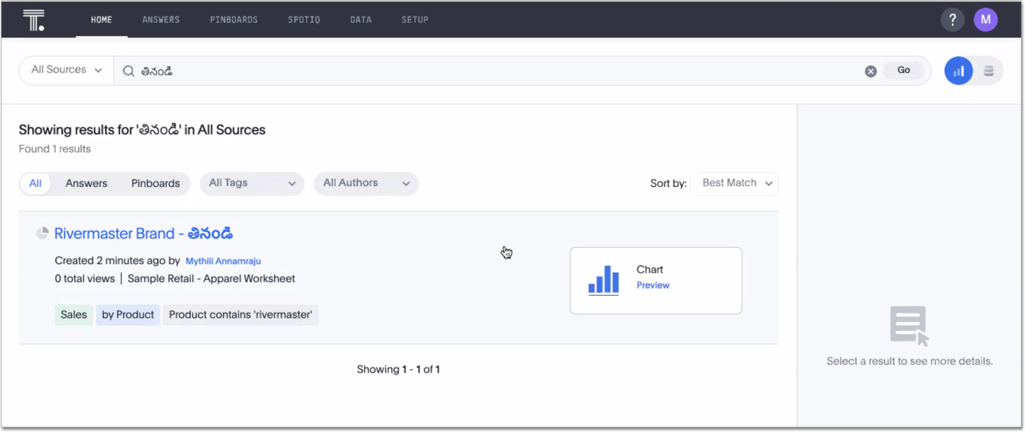Open the Pinboards menu item
Viewport: 1025px width, 432px height.
(x=233, y=19)
